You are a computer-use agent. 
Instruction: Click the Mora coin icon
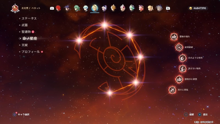pyautogui.click(x=191, y=8)
